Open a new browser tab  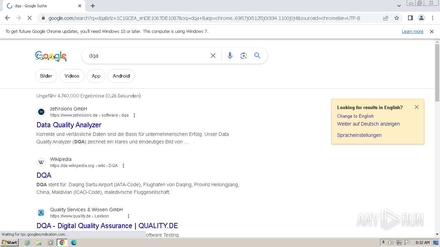pyautogui.click(x=93, y=6)
